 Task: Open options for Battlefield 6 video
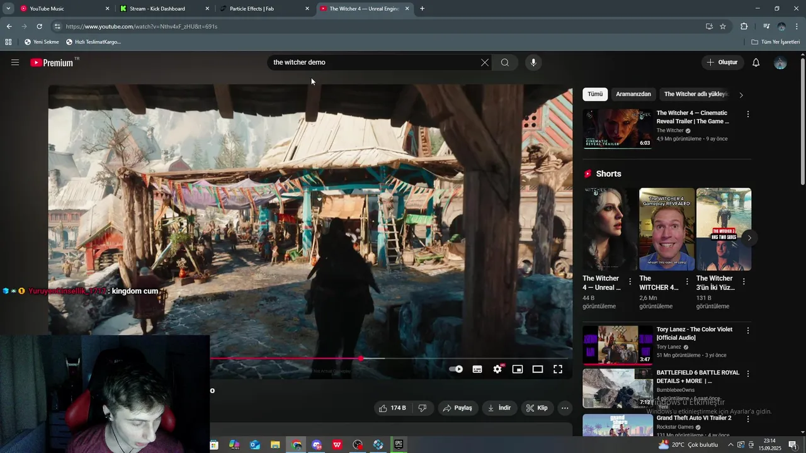[748, 374]
